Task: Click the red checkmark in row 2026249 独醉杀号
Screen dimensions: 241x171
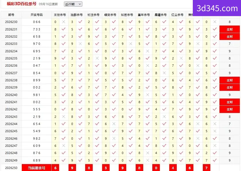Action: coord(80,160)
